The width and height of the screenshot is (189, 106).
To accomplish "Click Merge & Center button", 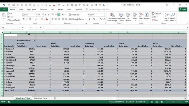I will pos(77,19).
